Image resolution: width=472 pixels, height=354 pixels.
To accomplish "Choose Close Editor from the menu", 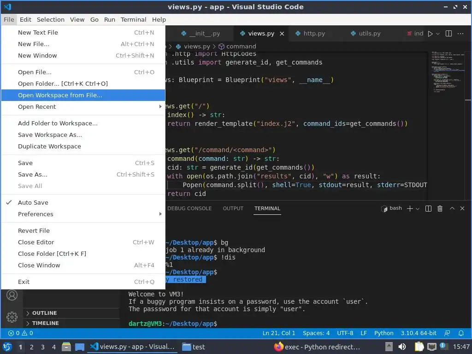I will pyautogui.click(x=83, y=242).
